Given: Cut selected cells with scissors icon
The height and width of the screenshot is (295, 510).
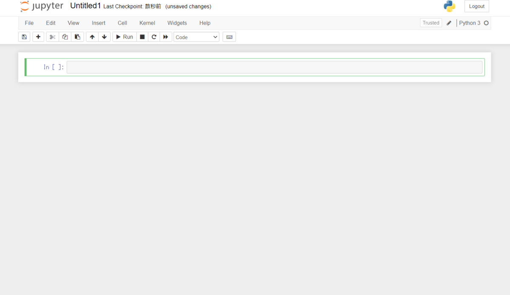Looking at the screenshot, I should [52, 37].
